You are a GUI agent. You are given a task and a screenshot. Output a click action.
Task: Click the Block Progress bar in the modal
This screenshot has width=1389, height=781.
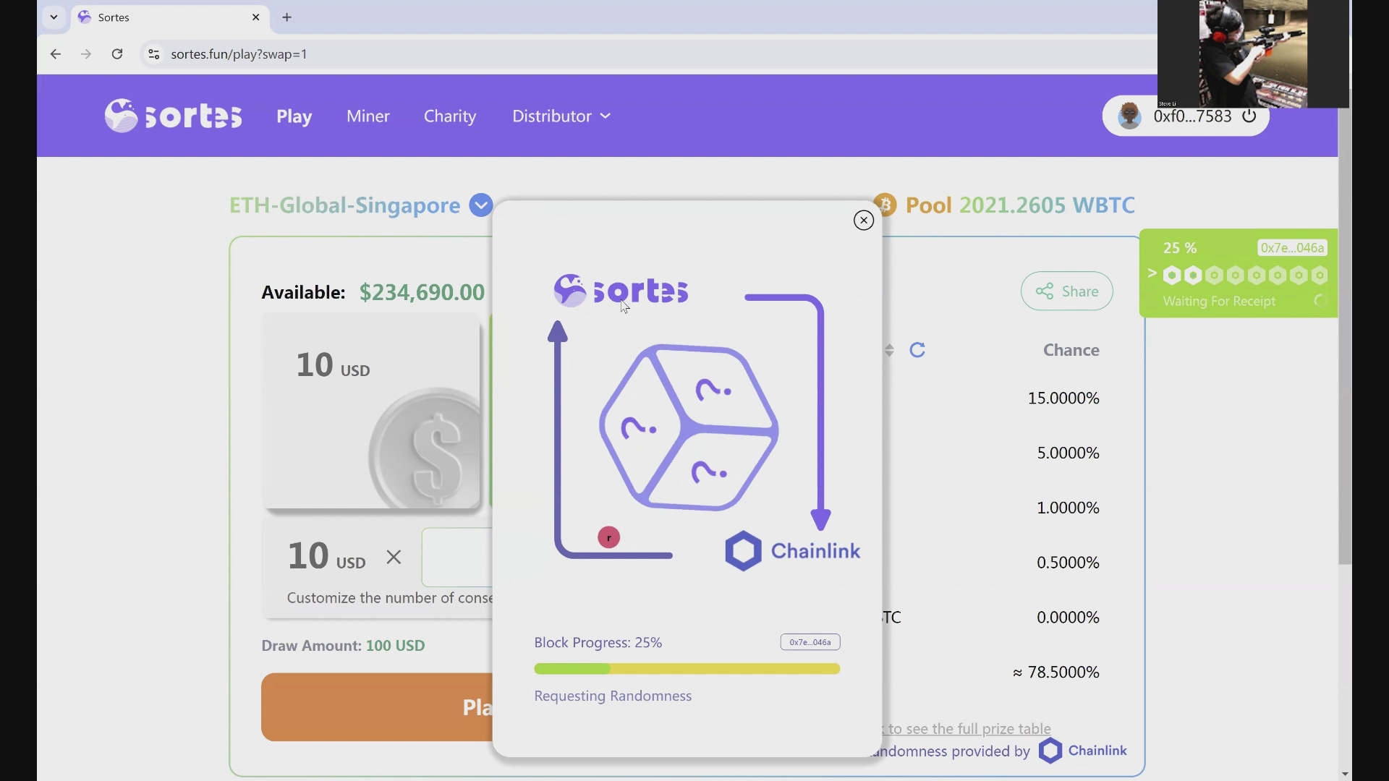pos(686,669)
